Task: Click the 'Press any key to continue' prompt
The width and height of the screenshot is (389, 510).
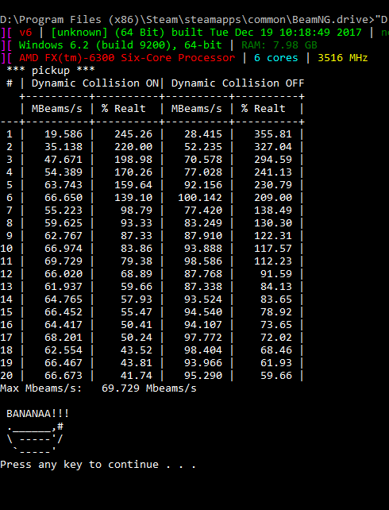Action: pos(98,464)
